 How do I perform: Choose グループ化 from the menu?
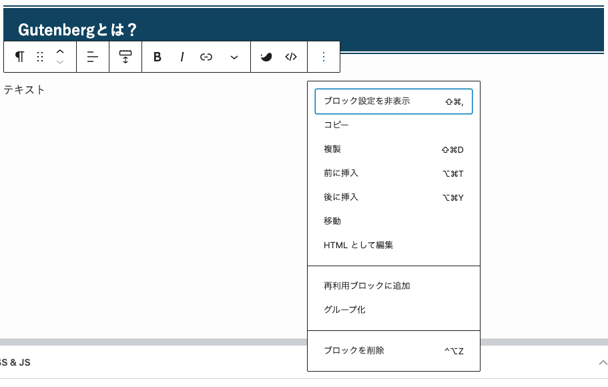tap(394, 310)
